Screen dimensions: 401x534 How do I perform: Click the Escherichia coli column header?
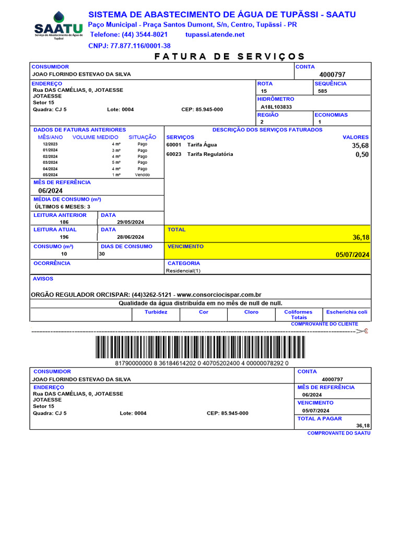(347, 312)
